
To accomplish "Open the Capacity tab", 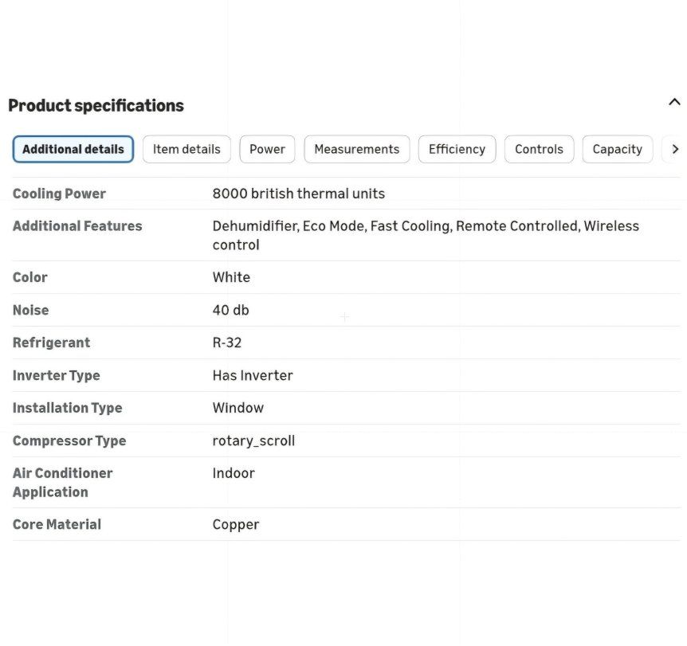I will click(618, 149).
